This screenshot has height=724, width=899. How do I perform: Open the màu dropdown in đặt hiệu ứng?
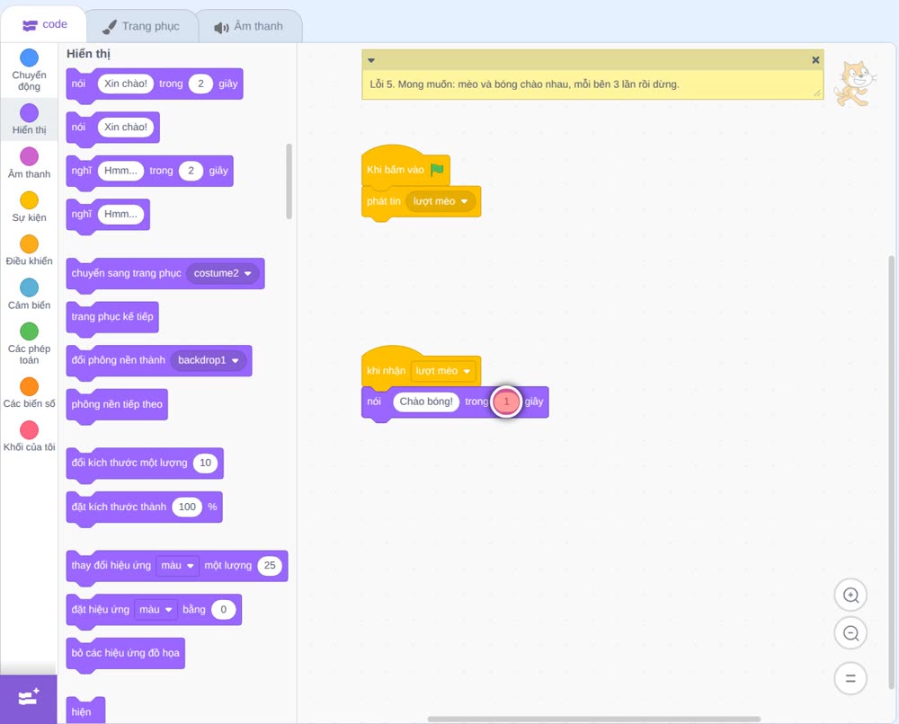click(x=156, y=609)
